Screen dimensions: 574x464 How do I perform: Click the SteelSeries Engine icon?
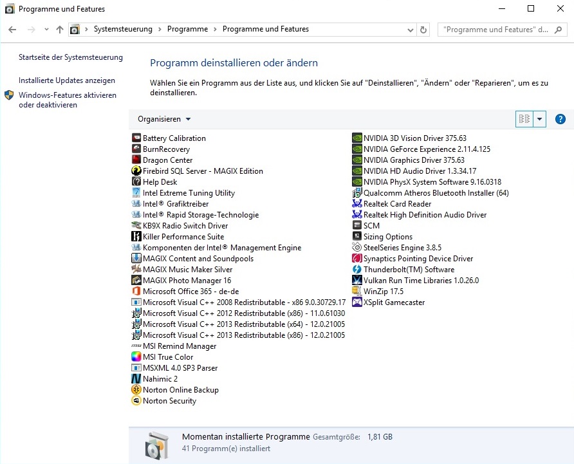357,248
